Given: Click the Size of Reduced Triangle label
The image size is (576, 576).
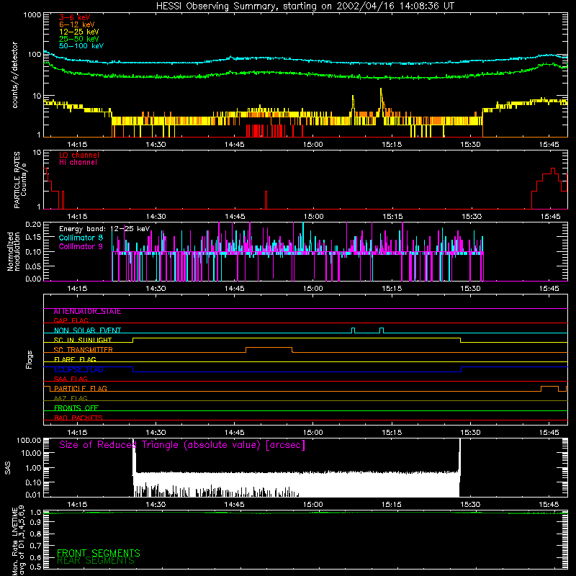Looking at the screenshot, I should (182, 445).
